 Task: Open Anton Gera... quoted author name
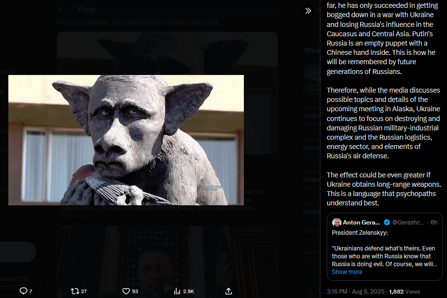[361, 222]
